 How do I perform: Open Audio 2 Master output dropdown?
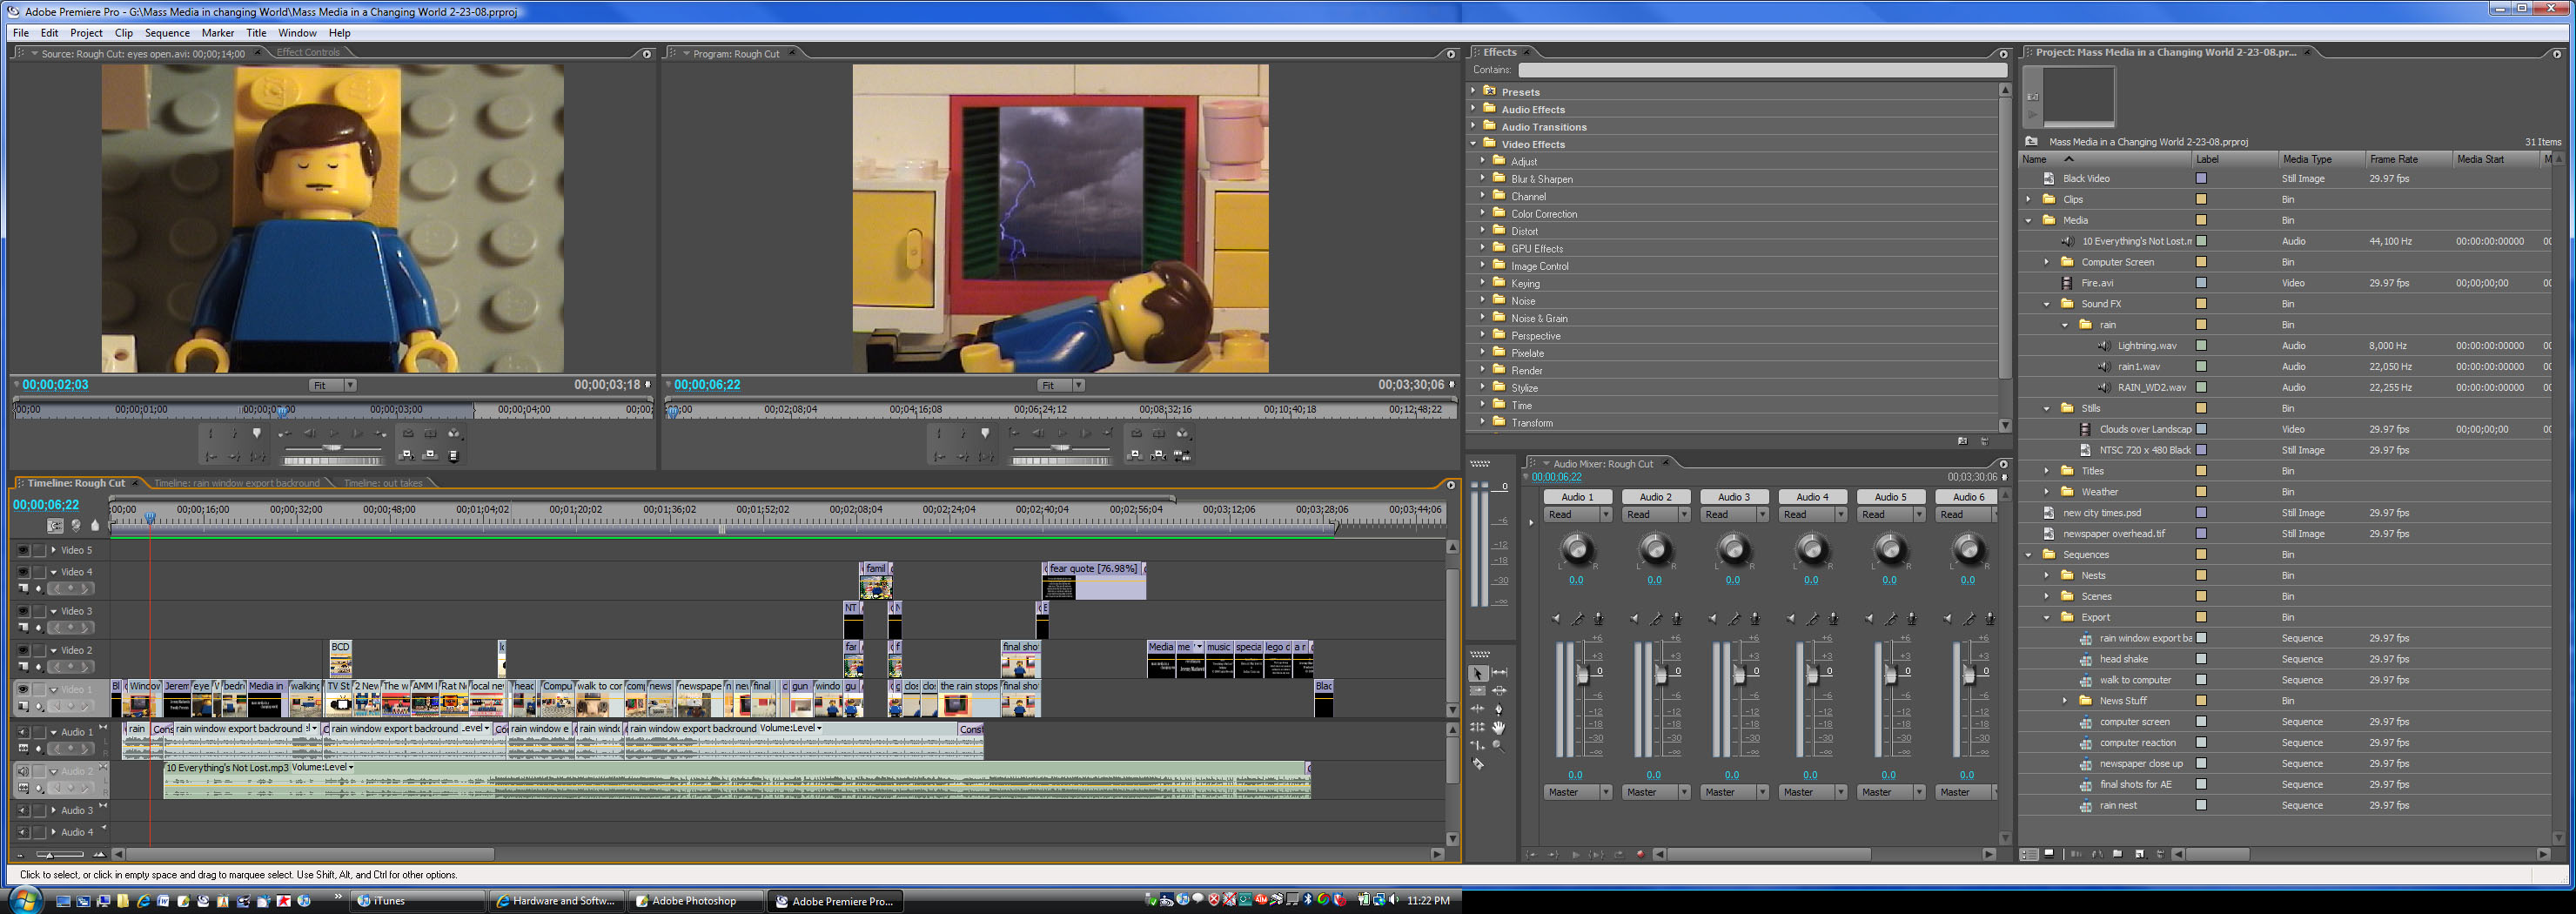point(1655,792)
